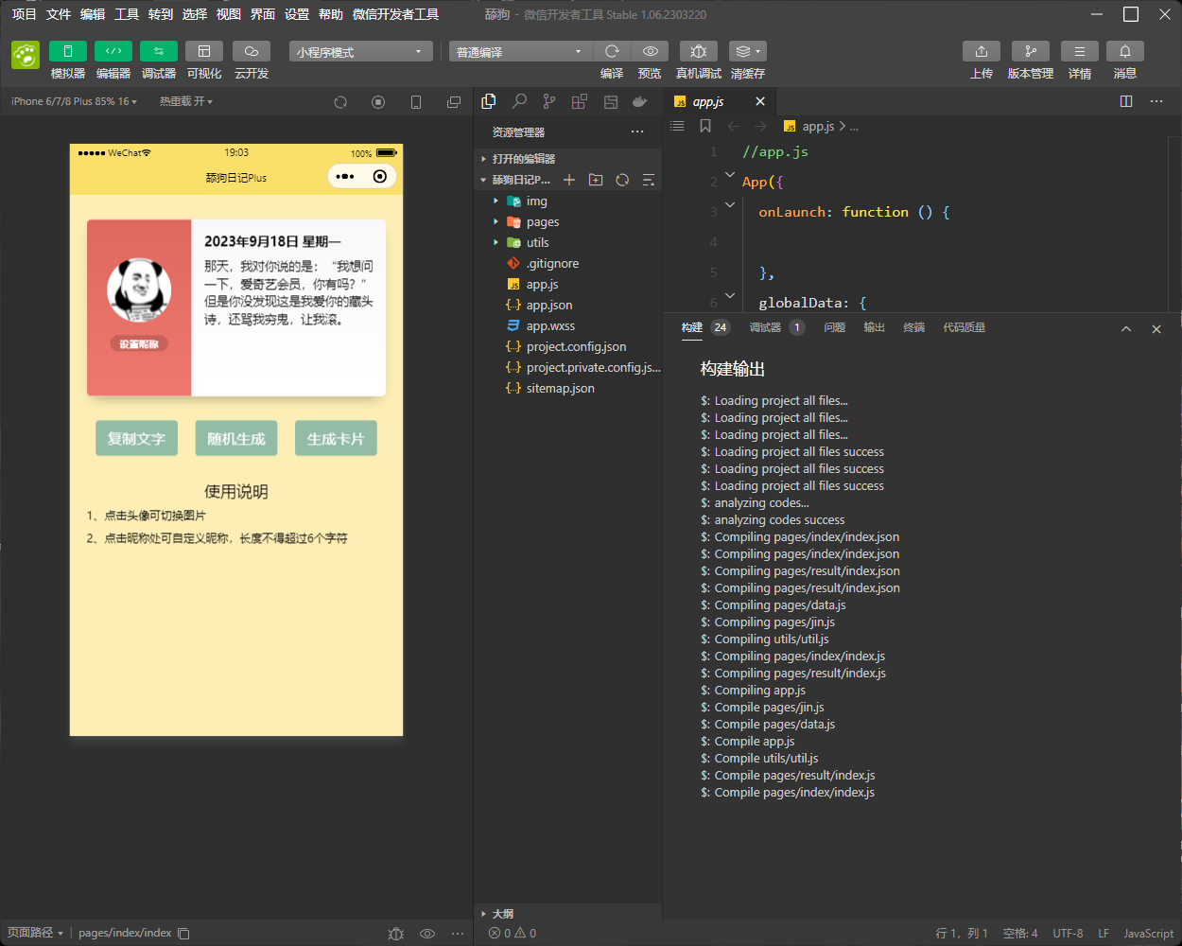The height and width of the screenshot is (946, 1182).
Task: Expand the pages folder
Action: [568, 222]
